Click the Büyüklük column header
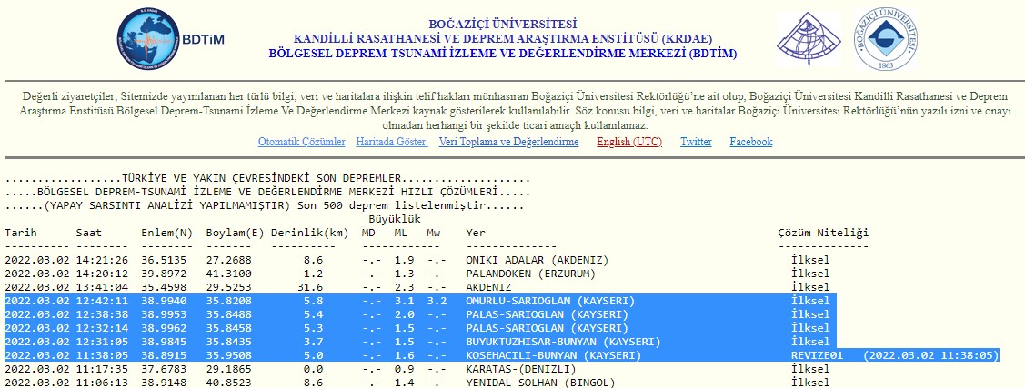 point(394,219)
